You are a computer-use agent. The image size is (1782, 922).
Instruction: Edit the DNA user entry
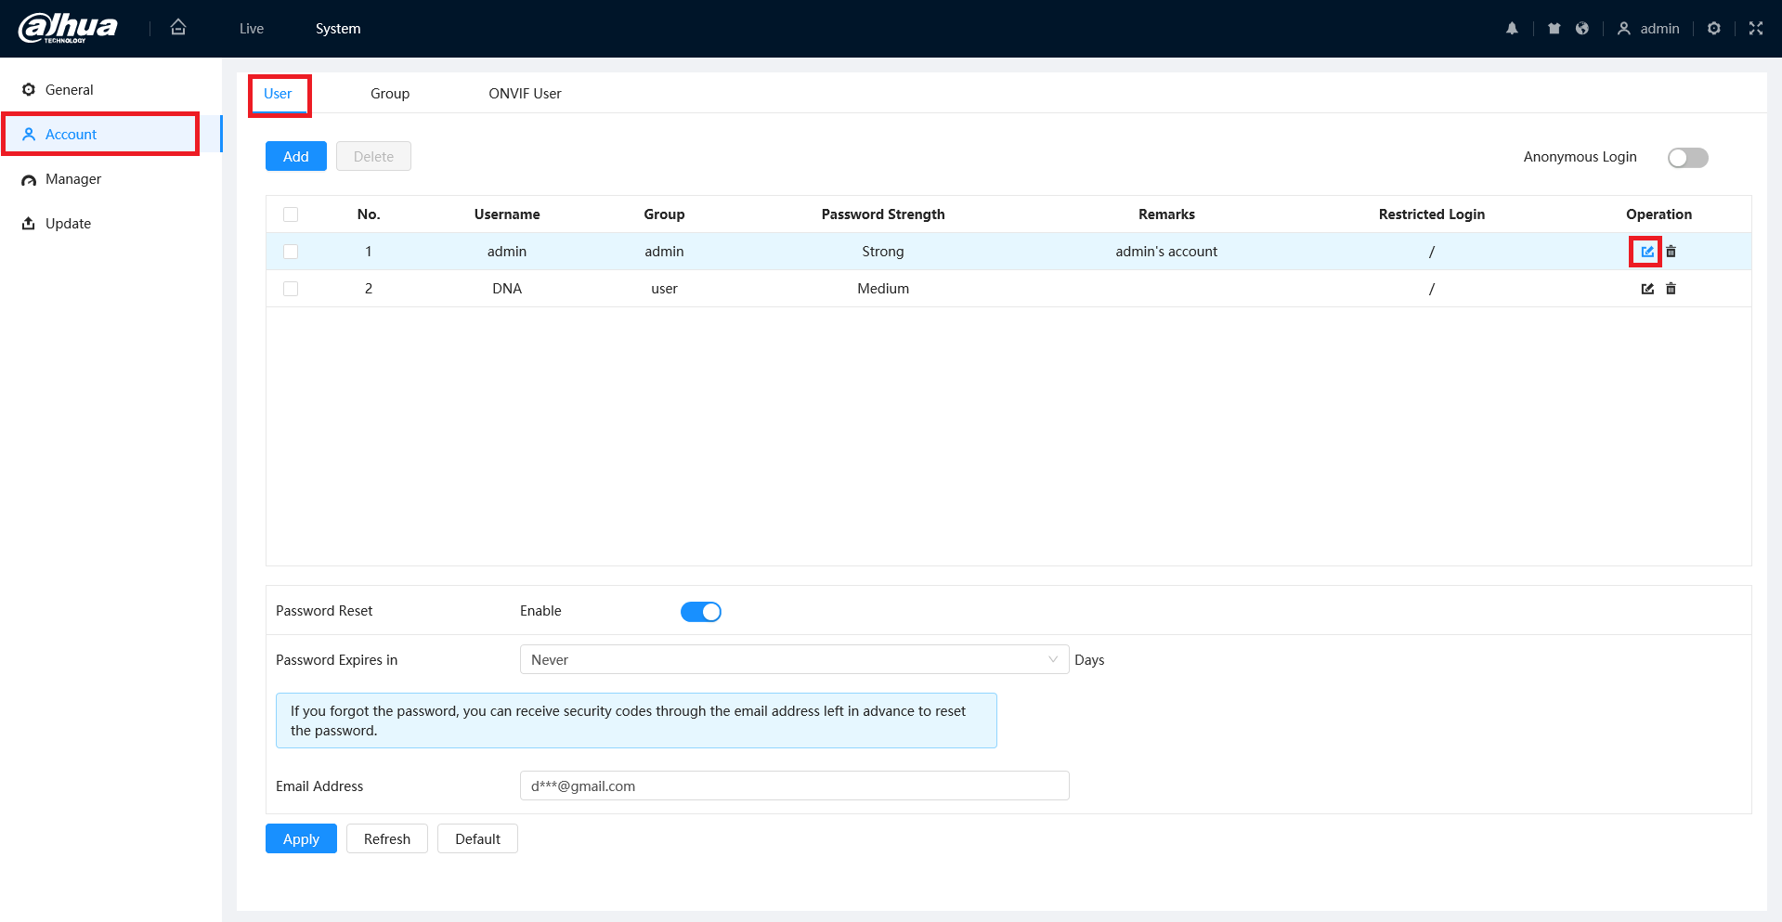[x=1646, y=289]
